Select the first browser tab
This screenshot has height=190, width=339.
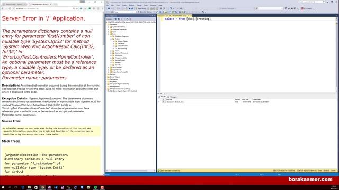[x=14, y=4]
